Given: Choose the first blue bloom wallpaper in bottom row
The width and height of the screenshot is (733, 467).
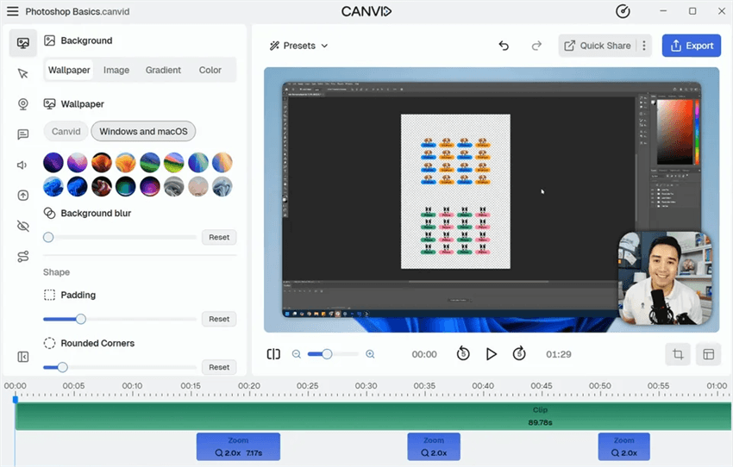Looking at the screenshot, I should 53,186.
